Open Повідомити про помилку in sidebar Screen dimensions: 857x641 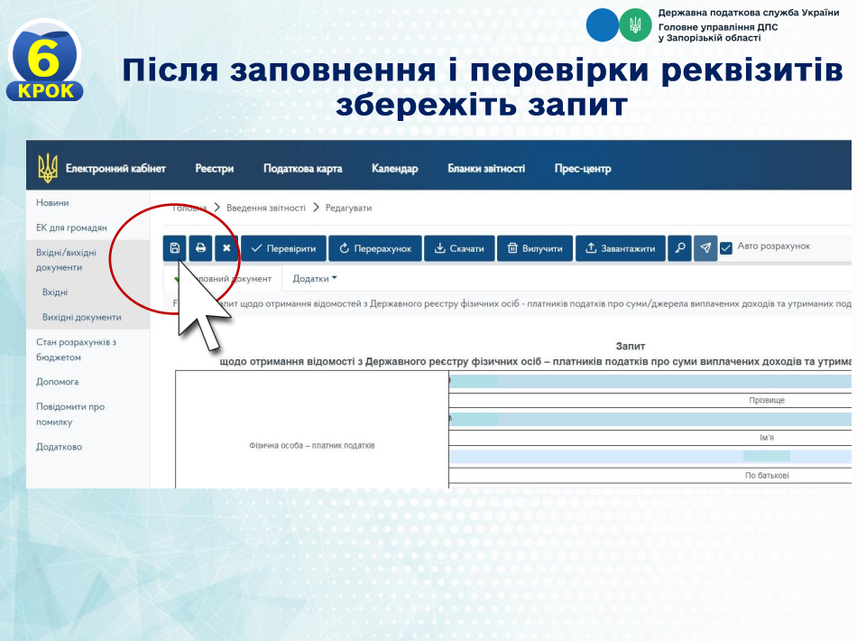pyautogui.click(x=70, y=414)
